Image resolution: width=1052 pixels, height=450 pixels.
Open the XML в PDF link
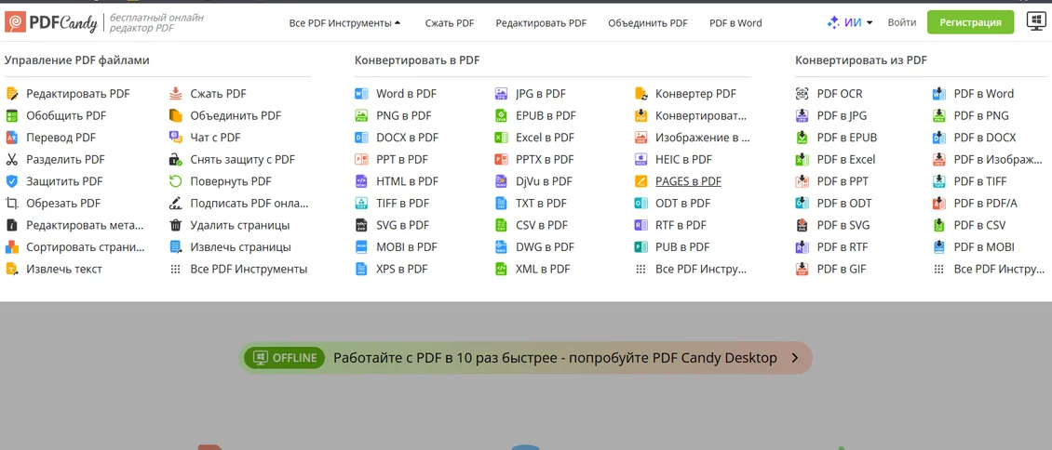pyautogui.click(x=543, y=270)
